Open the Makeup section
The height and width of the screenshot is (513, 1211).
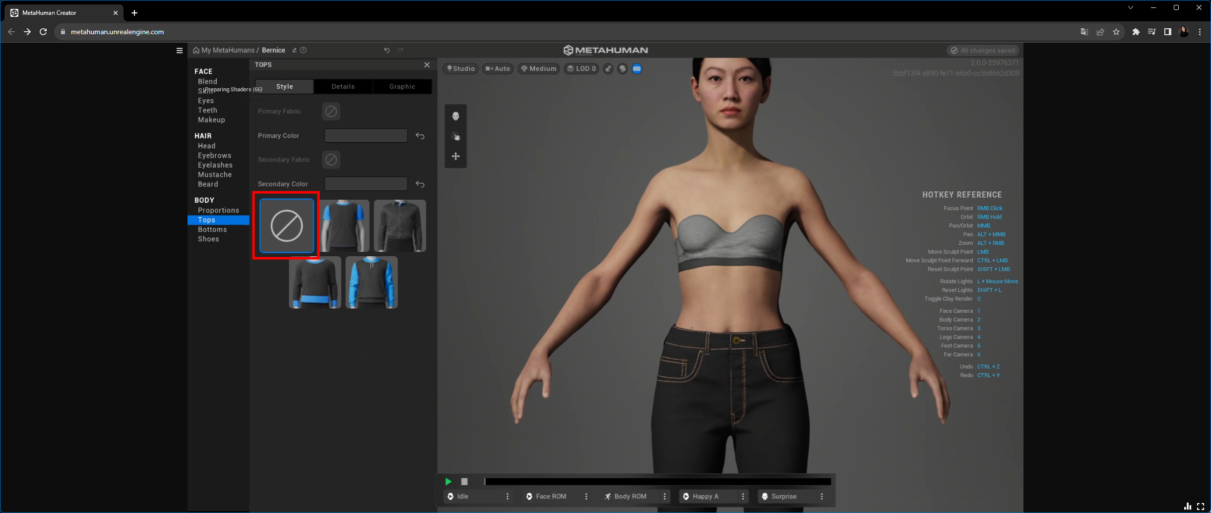click(x=211, y=120)
